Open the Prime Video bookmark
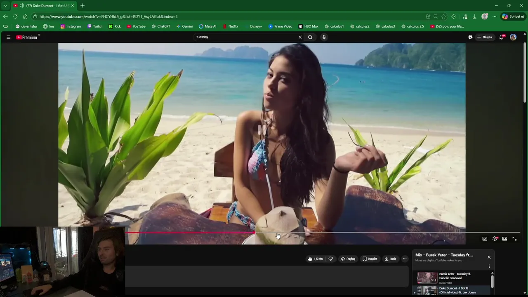 [x=280, y=26]
